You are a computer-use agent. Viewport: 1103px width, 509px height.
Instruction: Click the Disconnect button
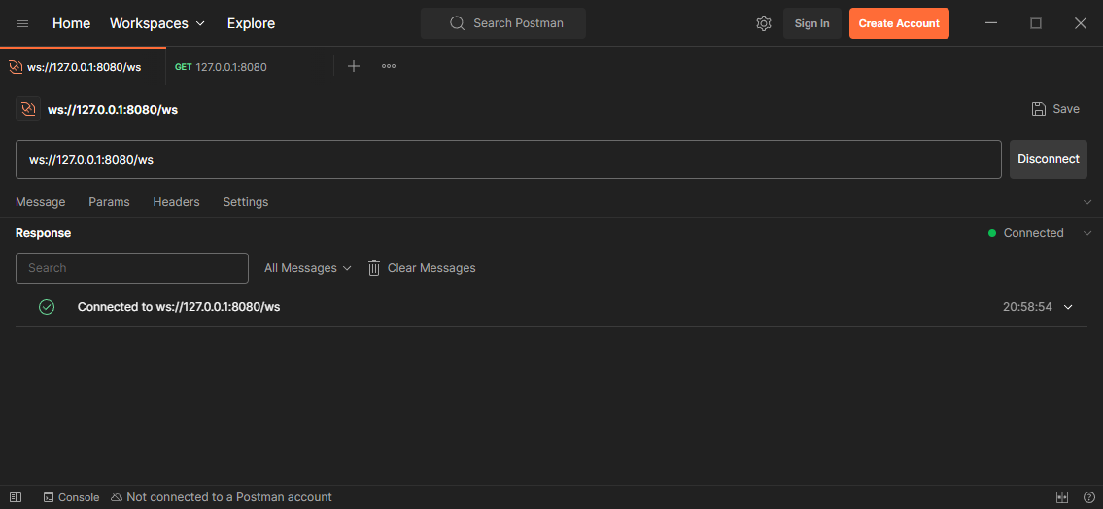[x=1048, y=159]
